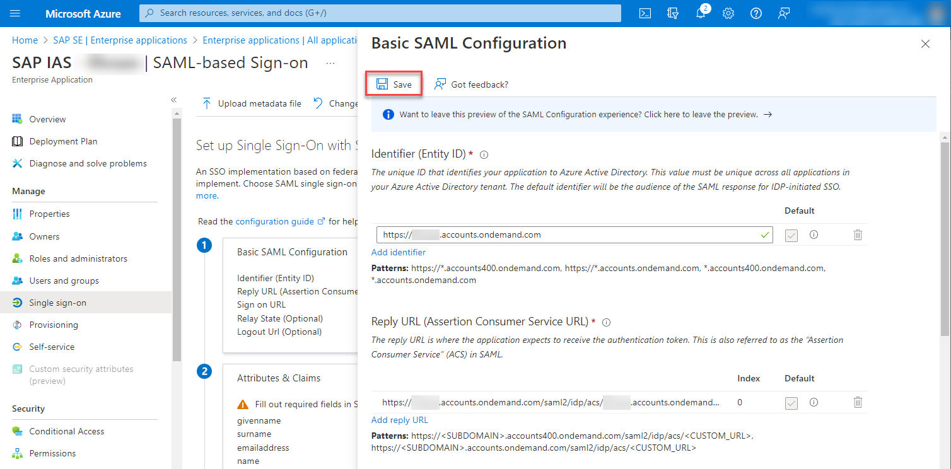Click the more link under the SSO description
The height and width of the screenshot is (469, 951).
pos(206,195)
